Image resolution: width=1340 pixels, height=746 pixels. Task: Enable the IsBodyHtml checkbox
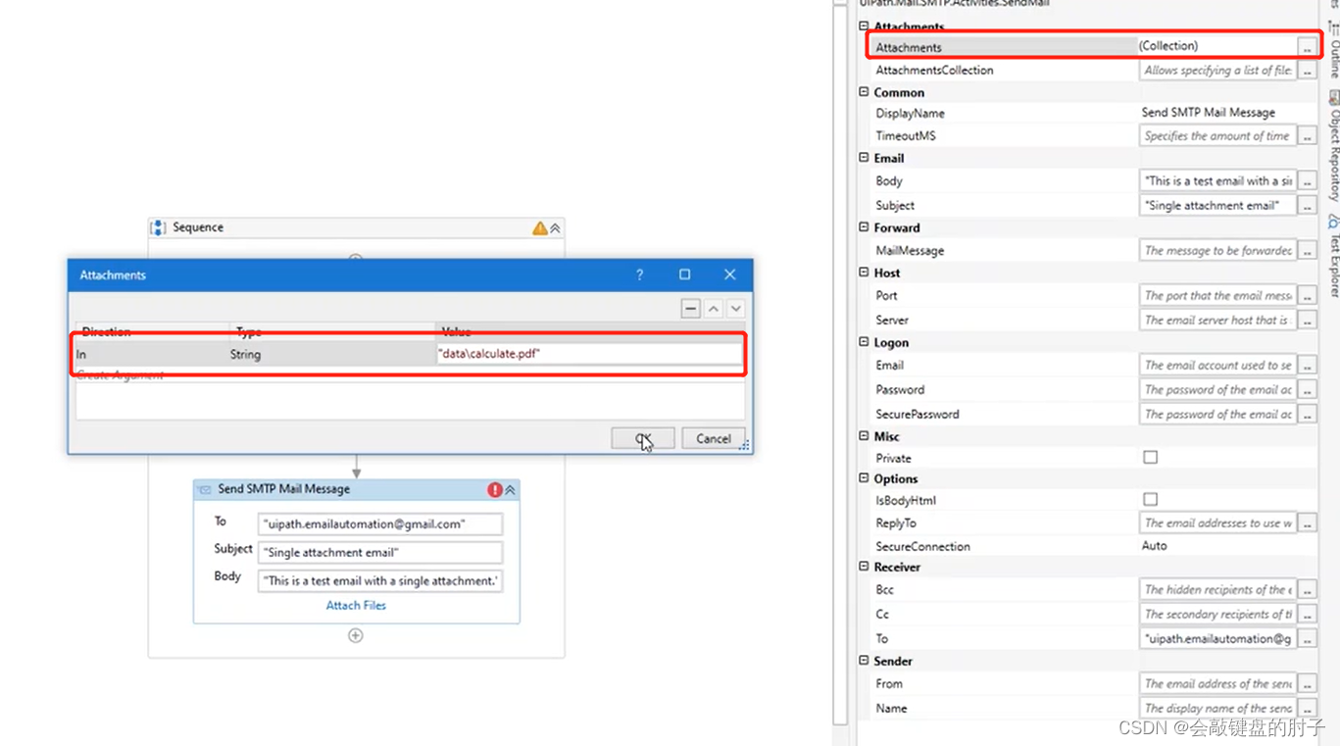tap(1150, 499)
